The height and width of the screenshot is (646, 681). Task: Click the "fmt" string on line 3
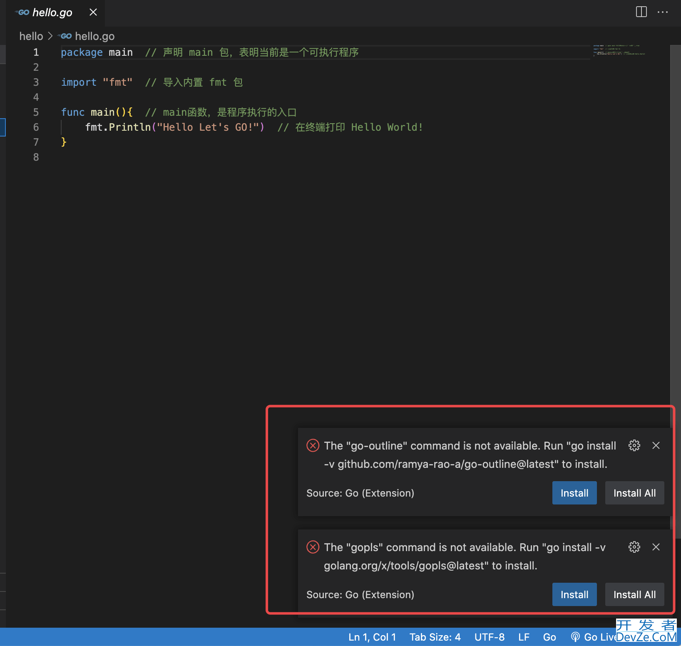pyautogui.click(x=118, y=82)
